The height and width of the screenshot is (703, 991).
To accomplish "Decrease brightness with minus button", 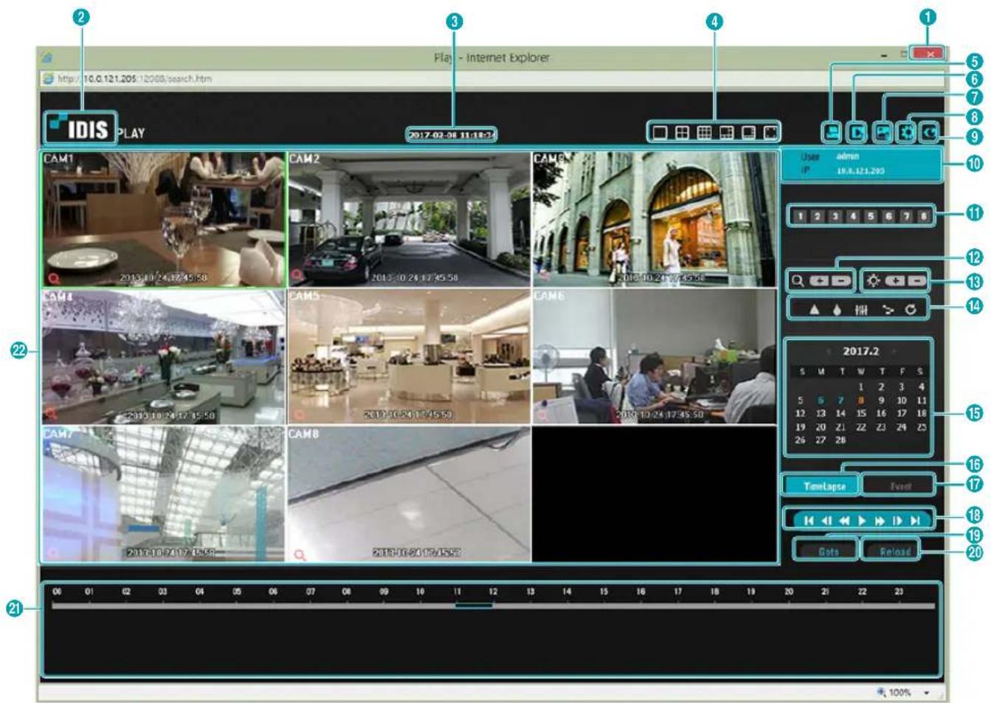I will 916,281.
